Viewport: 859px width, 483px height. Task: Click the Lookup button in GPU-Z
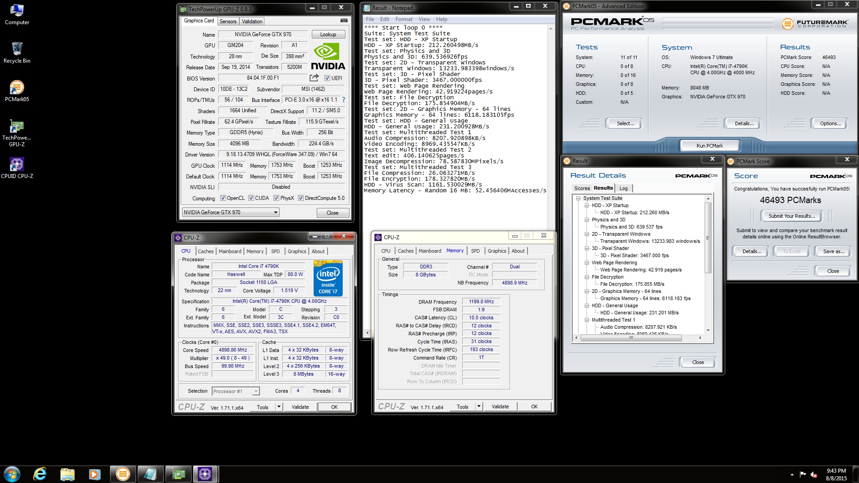[328, 34]
